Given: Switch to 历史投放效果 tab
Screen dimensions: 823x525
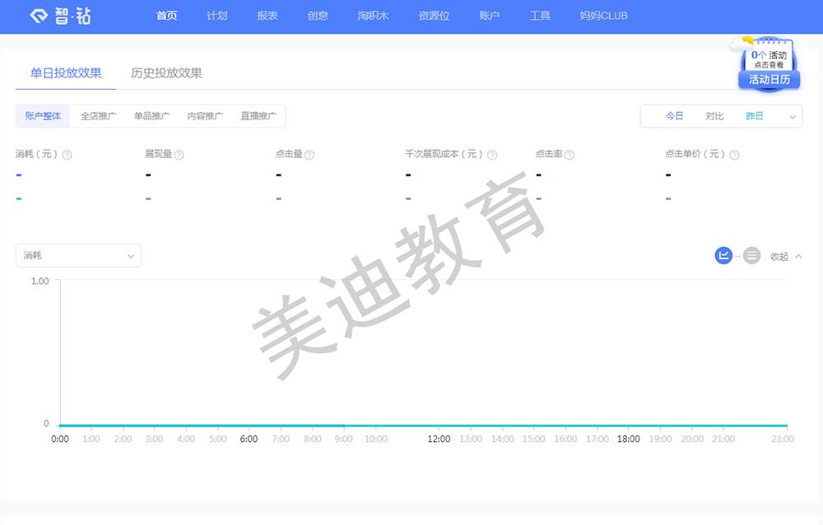Looking at the screenshot, I should pyautogui.click(x=166, y=73).
